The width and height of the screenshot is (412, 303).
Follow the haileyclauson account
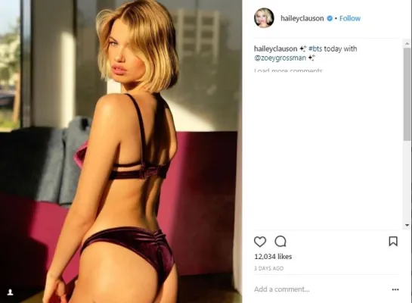[350, 18]
